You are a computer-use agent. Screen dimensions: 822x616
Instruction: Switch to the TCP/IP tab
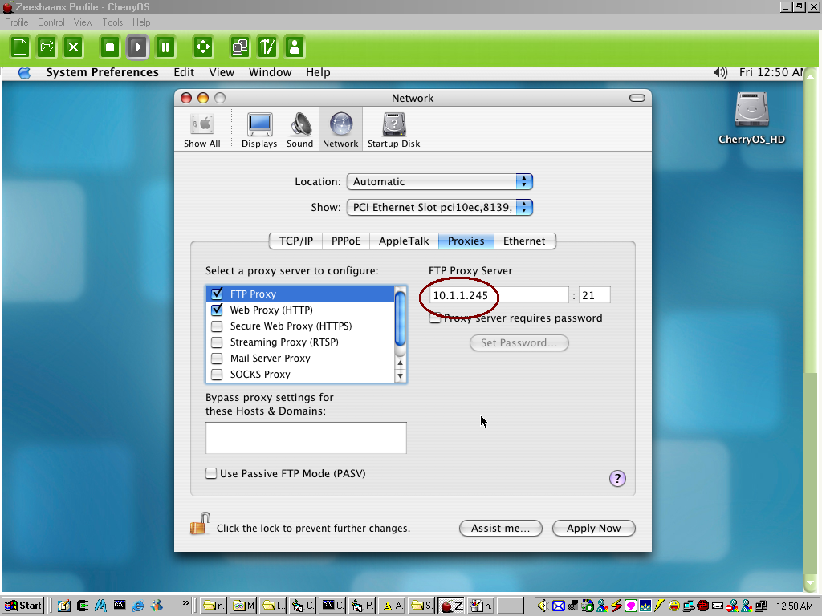[295, 241]
